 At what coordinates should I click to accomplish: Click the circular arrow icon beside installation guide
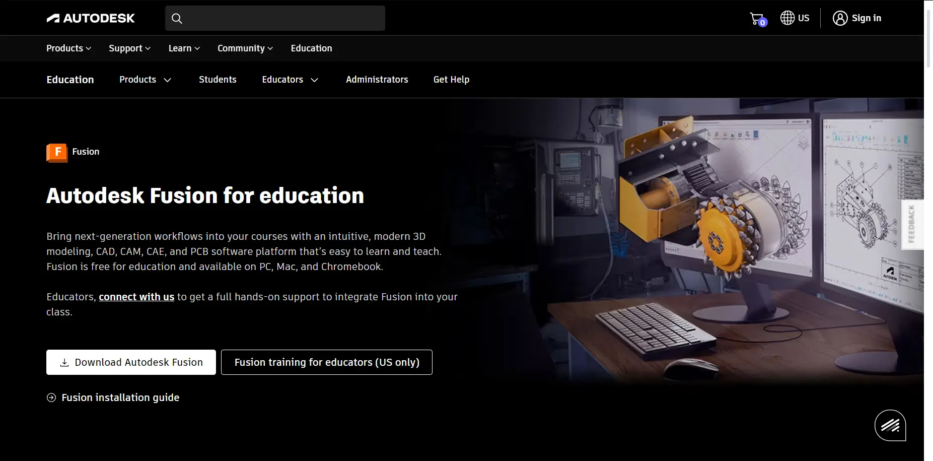[x=51, y=398]
